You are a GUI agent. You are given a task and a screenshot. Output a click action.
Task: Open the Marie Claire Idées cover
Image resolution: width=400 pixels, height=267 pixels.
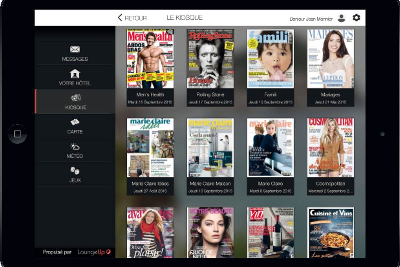(150, 148)
